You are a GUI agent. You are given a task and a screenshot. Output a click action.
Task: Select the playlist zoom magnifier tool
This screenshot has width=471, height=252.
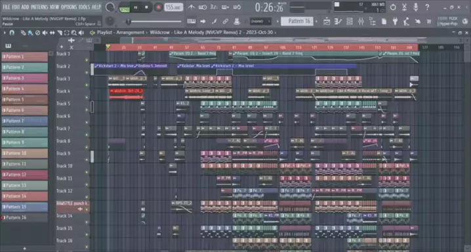(74, 33)
